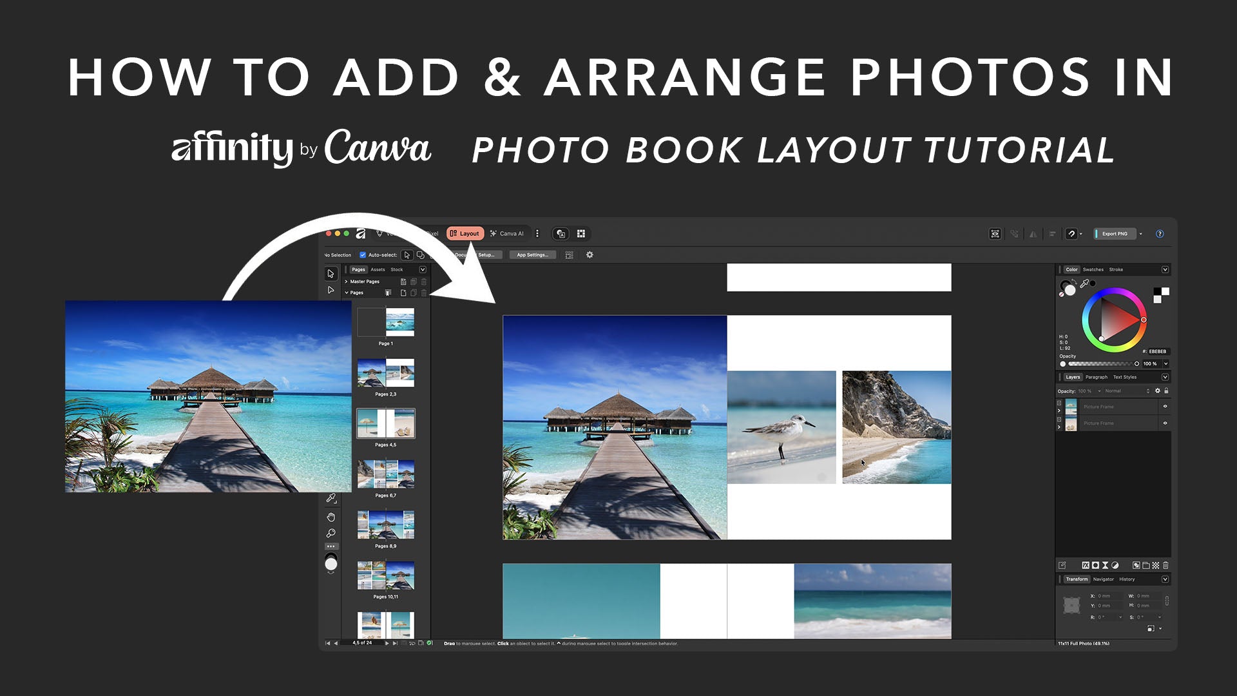
Task: Open Export PNG dropdown arrow
Action: [1141, 234]
